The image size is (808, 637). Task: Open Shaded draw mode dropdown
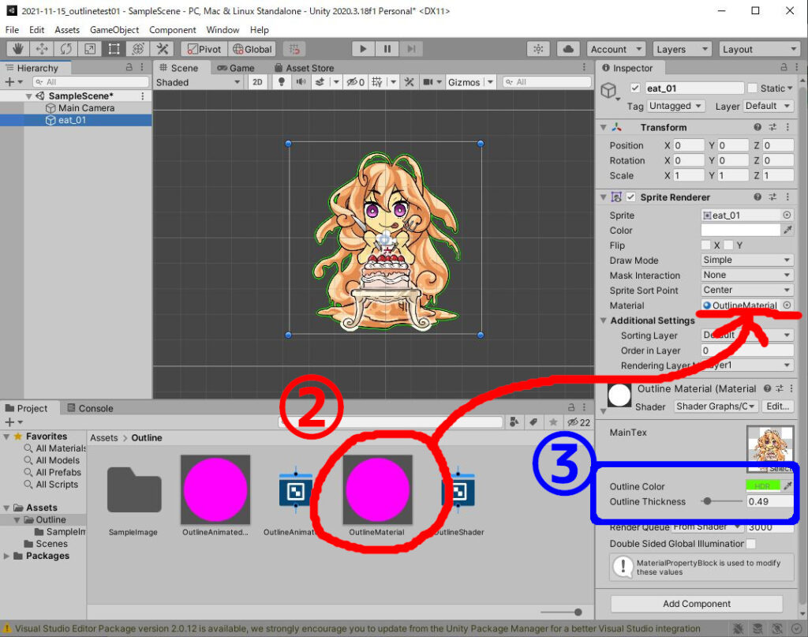[x=198, y=82]
